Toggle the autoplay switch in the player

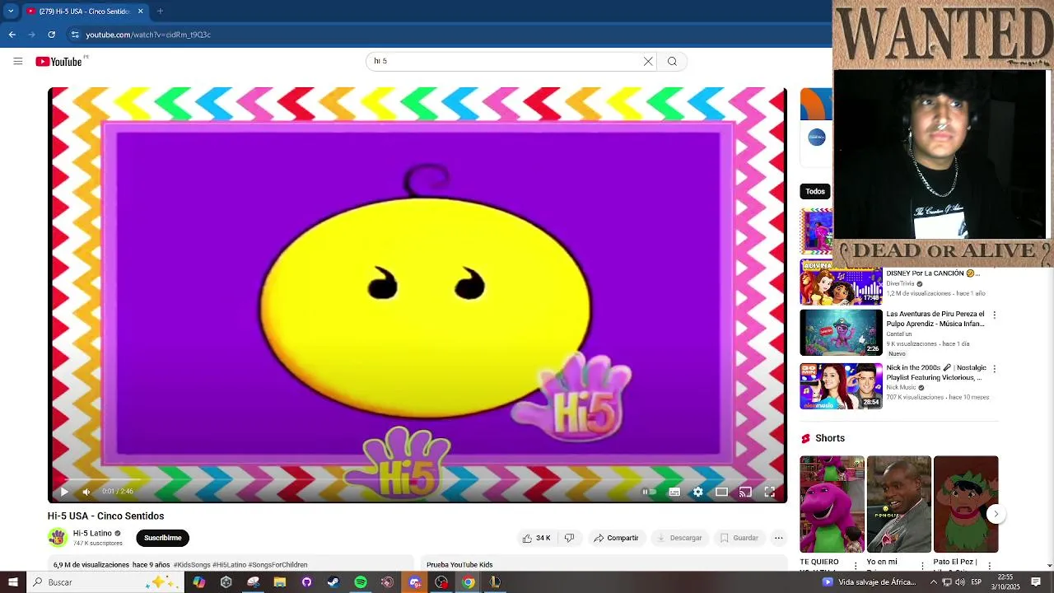click(650, 492)
